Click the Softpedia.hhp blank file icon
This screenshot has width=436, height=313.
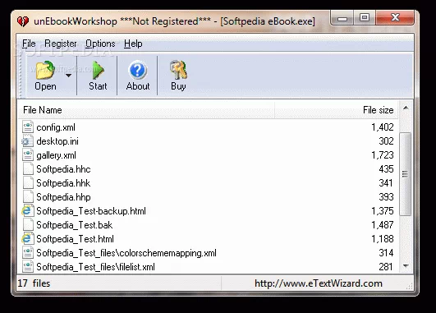[28, 196]
